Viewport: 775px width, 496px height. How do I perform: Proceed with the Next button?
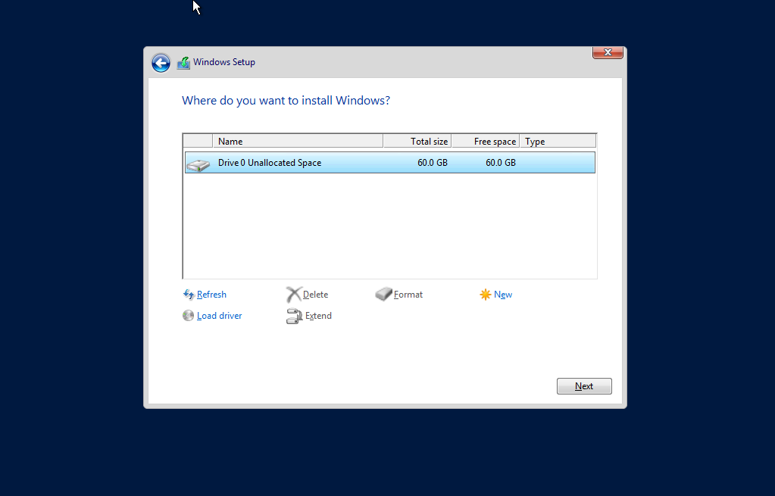click(x=584, y=386)
